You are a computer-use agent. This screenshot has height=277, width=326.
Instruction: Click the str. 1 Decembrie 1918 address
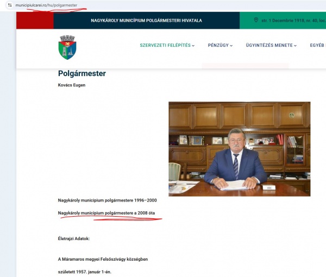click(x=293, y=20)
